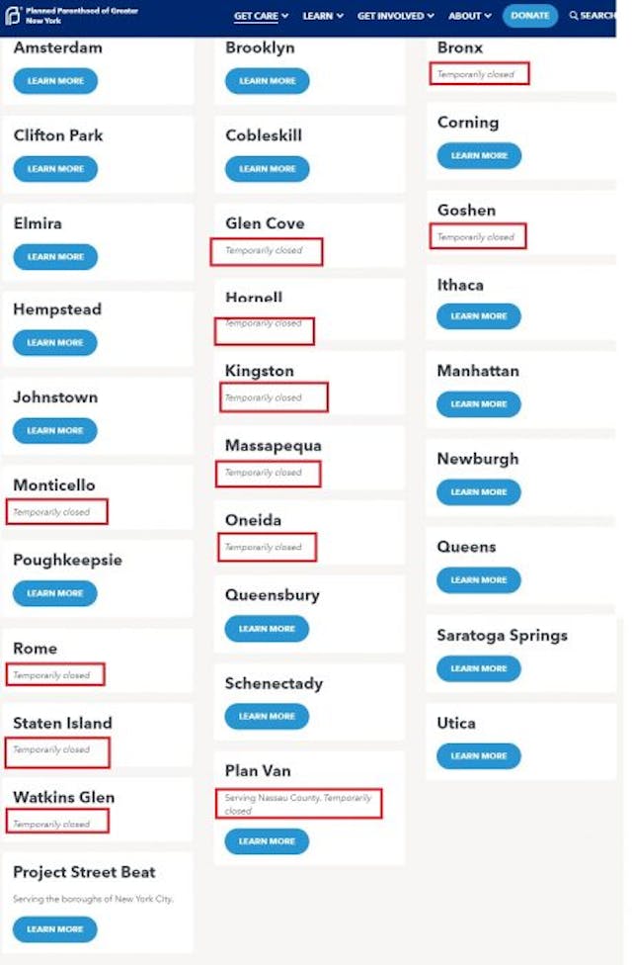This screenshot has width=632, height=965.
Task: Open Learn More under Ithaca
Action: 479,316
